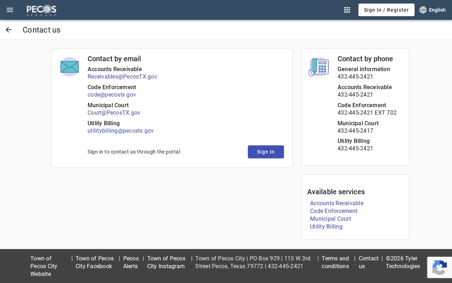Click the globe language icon

[423, 10]
